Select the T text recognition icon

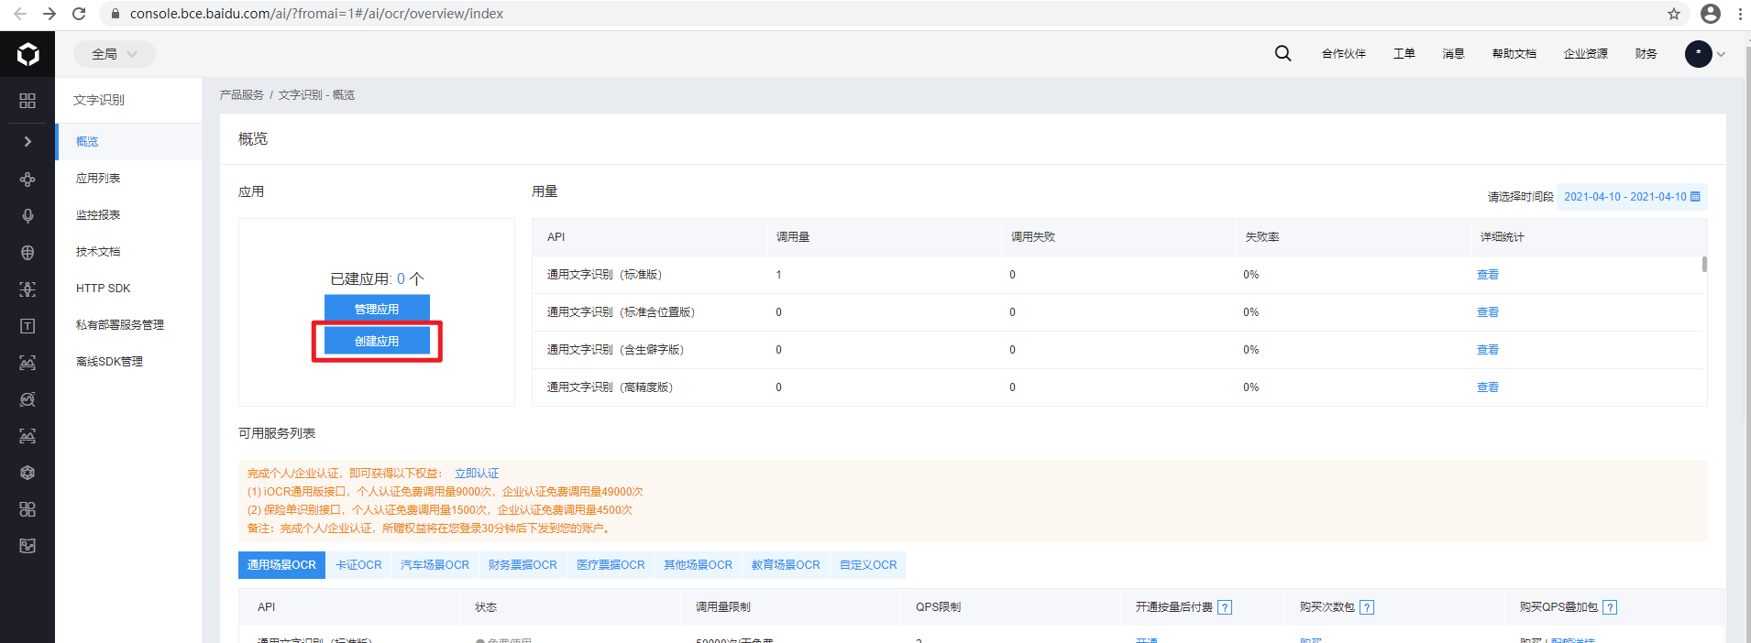point(28,326)
